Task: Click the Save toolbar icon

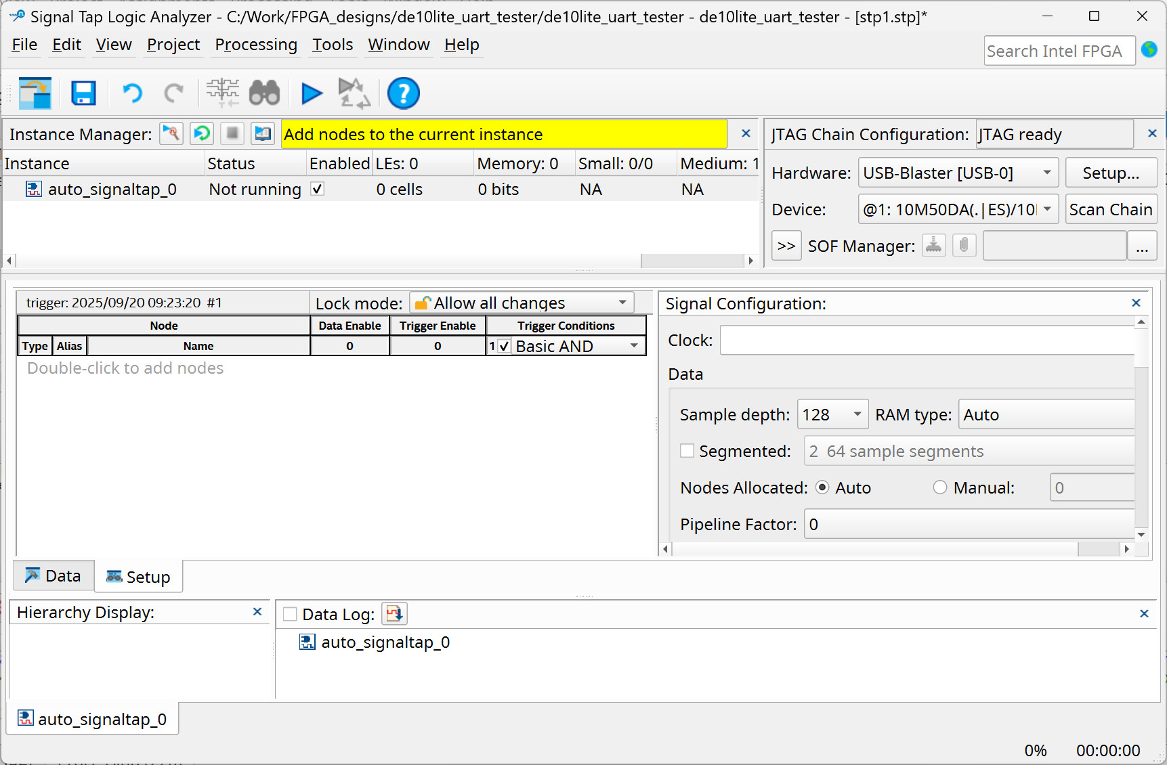Action: click(83, 93)
